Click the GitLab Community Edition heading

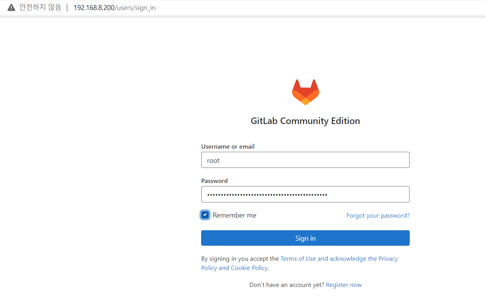tap(305, 121)
